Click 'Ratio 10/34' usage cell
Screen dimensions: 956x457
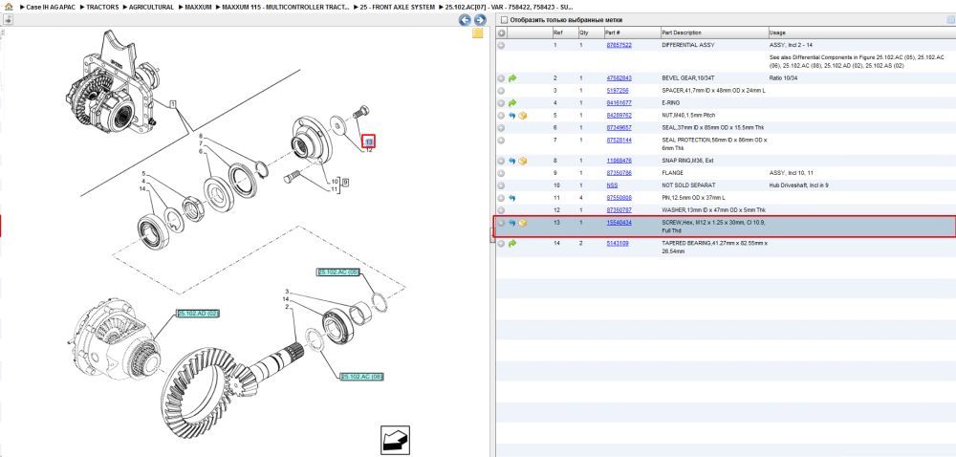point(785,78)
